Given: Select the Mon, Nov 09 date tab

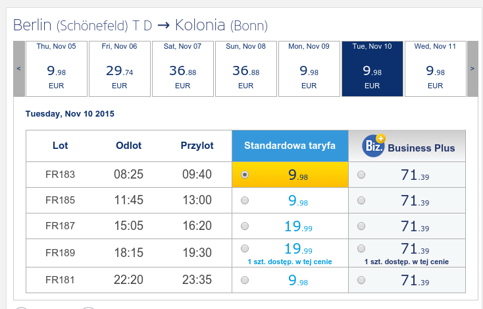Looking at the screenshot, I should [309, 69].
